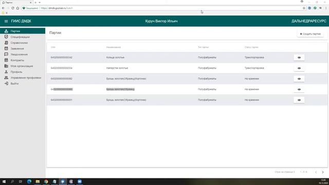Click the ГИИС ДМДК header title
The width and height of the screenshot is (329, 185).
point(21,21)
